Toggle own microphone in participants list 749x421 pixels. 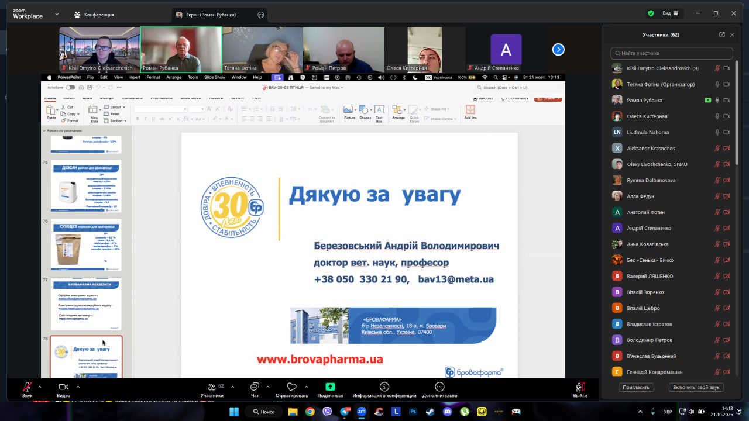click(717, 68)
